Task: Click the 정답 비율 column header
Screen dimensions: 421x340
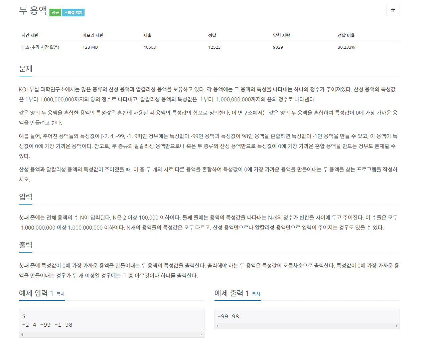Action: tap(346, 35)
